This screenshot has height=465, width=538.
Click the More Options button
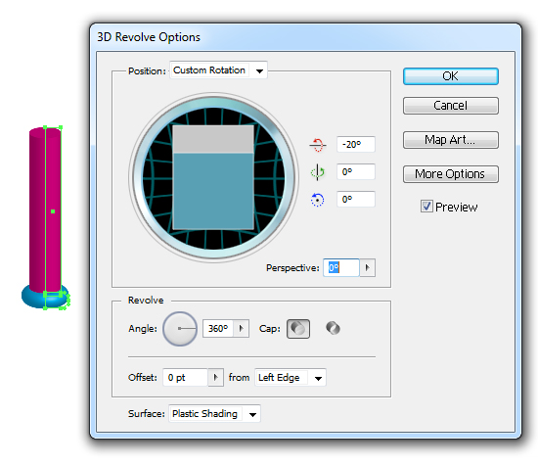(x=451, y=174)
